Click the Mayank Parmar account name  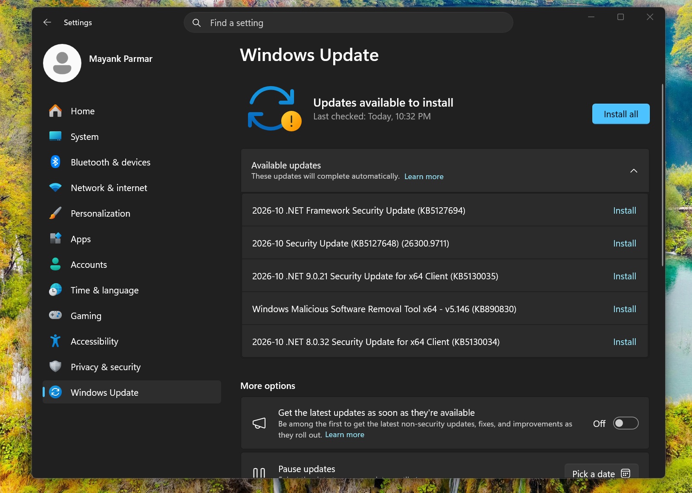pyautogui.click(x=121, y=59)
